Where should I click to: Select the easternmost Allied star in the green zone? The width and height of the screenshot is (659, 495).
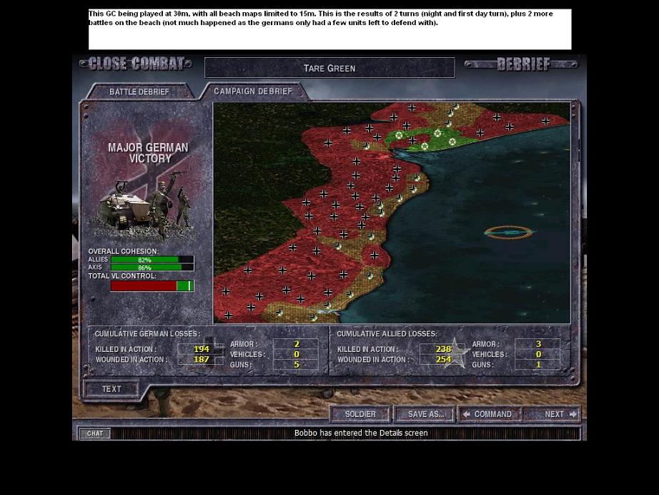point(452,142)
